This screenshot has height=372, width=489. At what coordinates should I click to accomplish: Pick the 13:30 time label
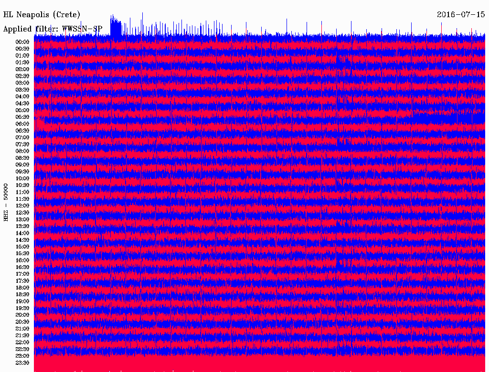tap(22, 226)
